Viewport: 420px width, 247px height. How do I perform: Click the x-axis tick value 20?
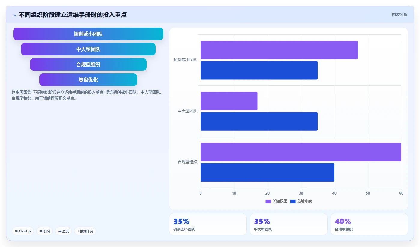(x=267, y=193)
